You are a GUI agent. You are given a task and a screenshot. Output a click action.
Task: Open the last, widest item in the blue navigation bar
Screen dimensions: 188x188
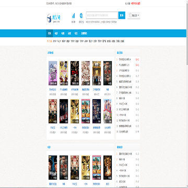pyautogui.click(x=84, y=33)
